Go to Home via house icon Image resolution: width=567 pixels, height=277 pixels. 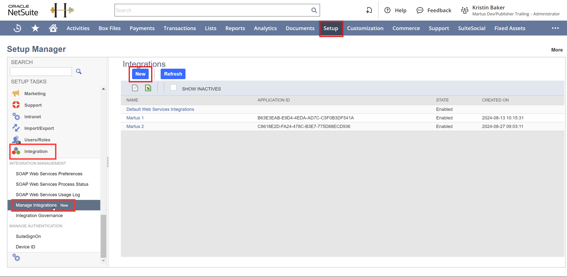[53, 28]
